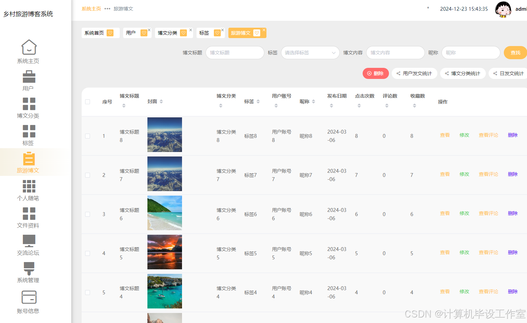Viewport: 527px width, 323px height.
Task: Click heart icon on 标签 tab
Action: coord(217,33)
